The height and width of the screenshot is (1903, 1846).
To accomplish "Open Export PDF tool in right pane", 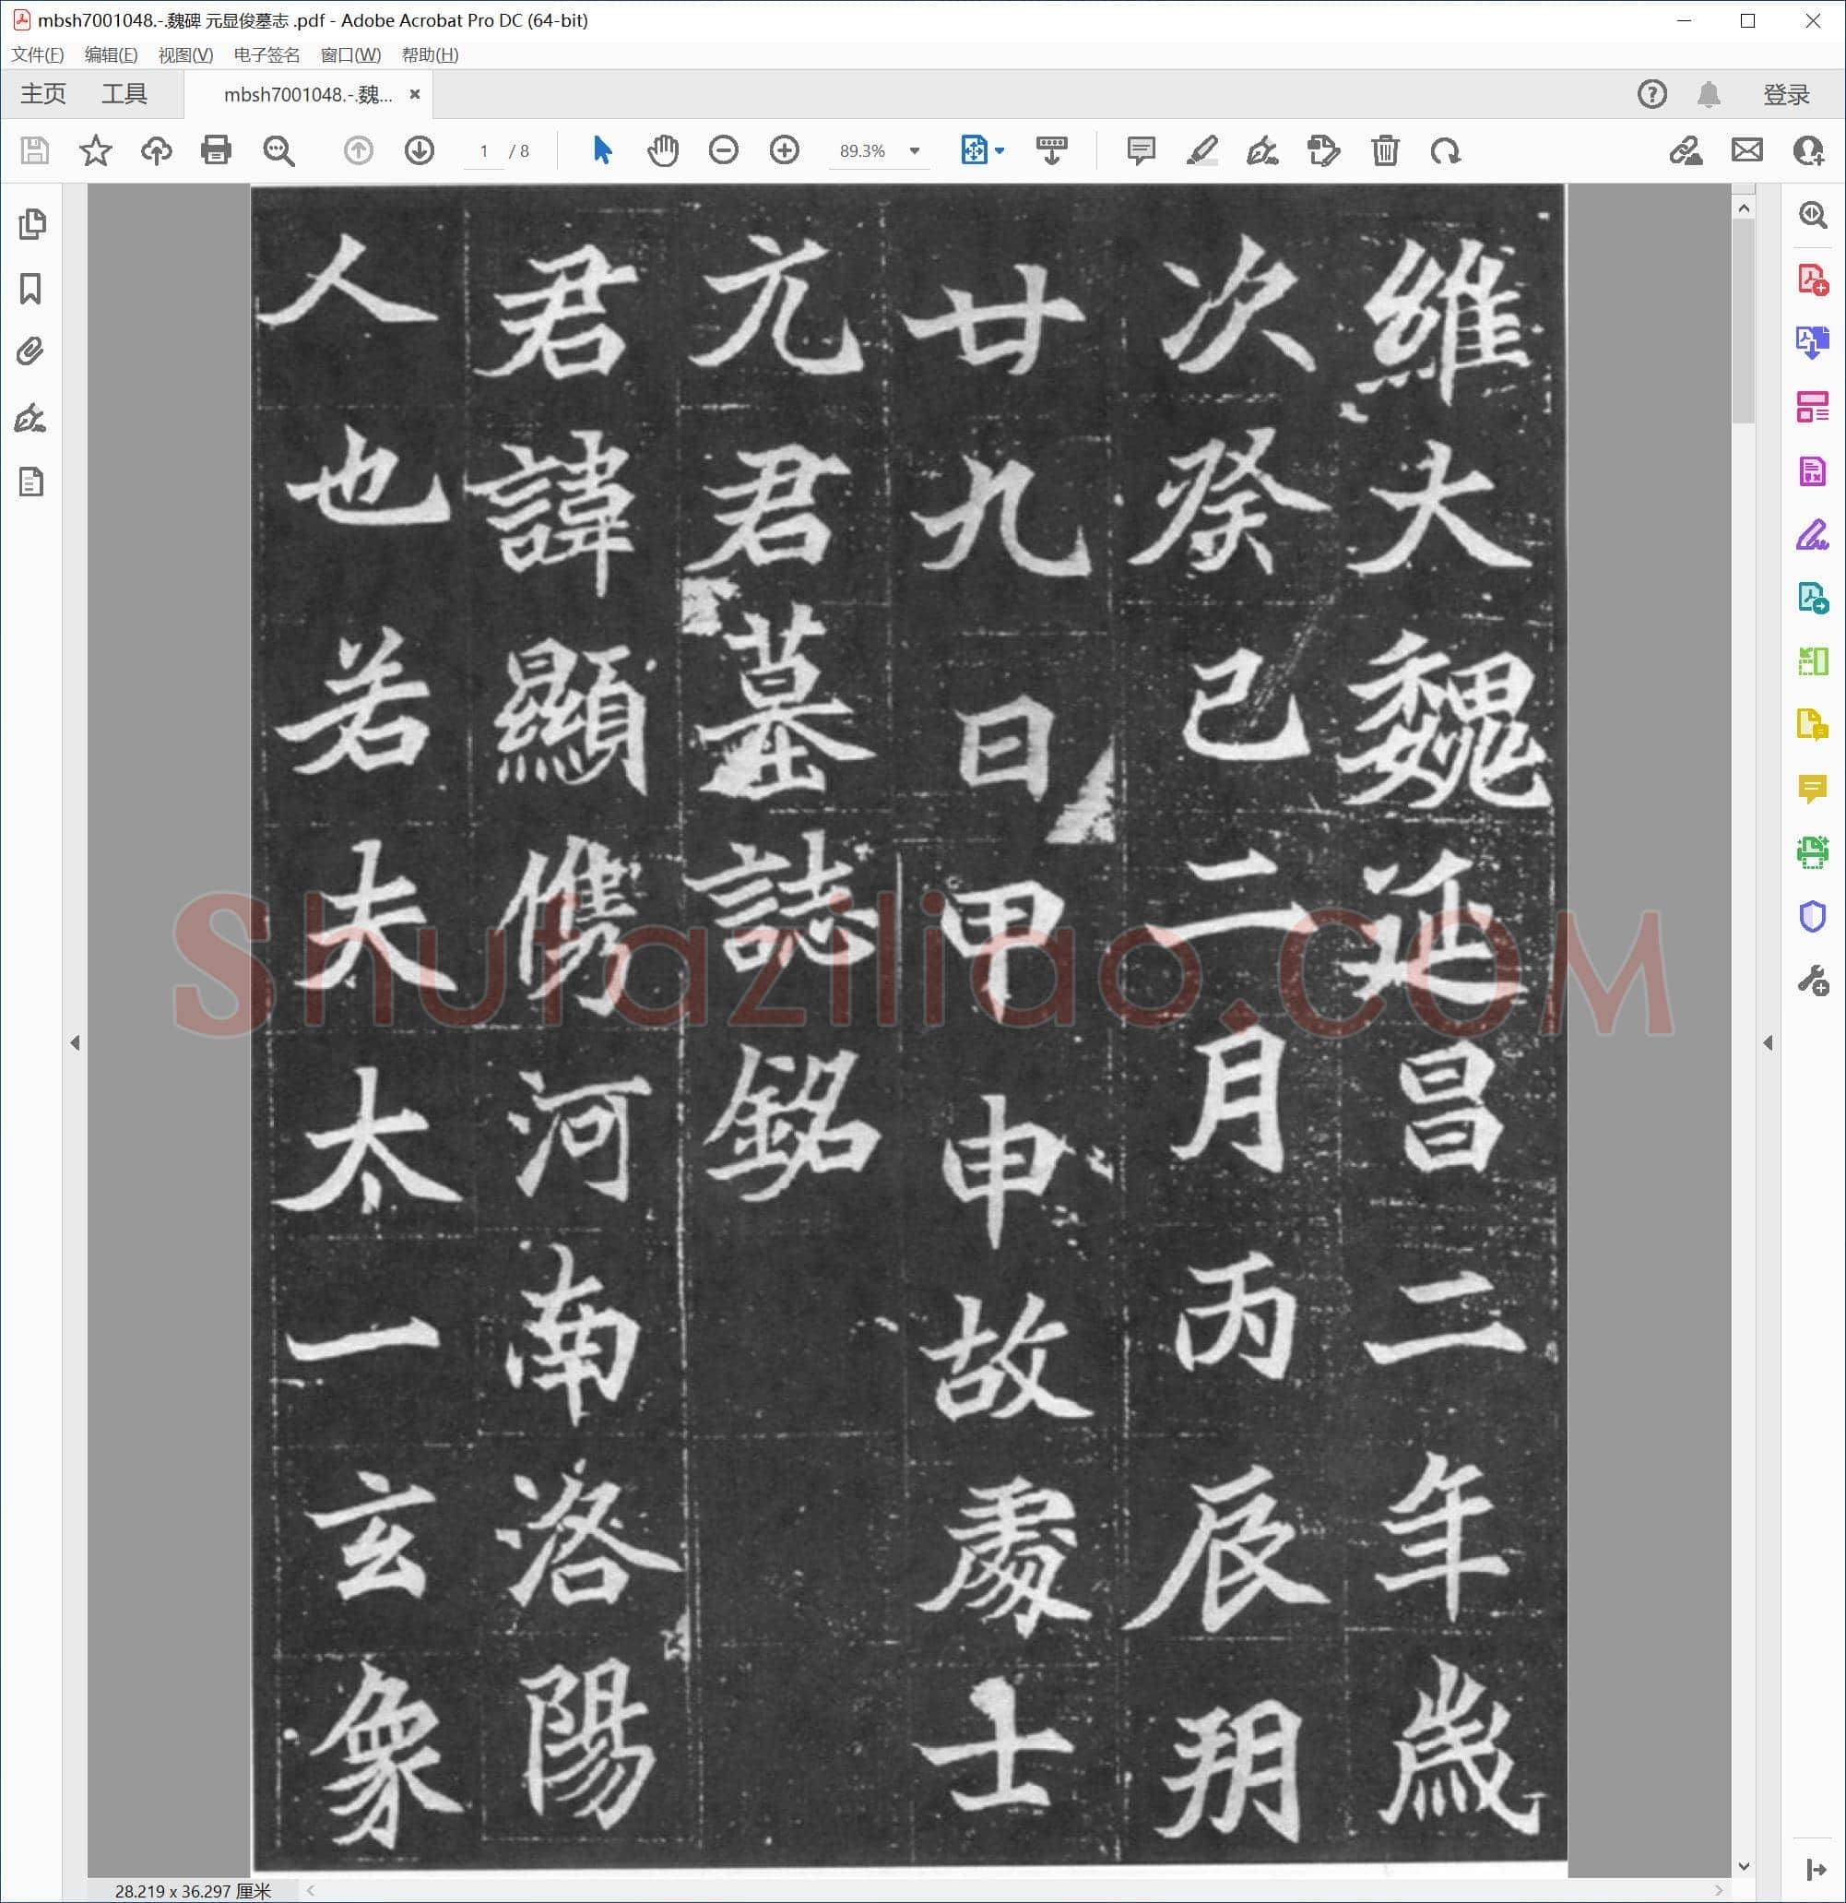I will [x=1812, y=343].
